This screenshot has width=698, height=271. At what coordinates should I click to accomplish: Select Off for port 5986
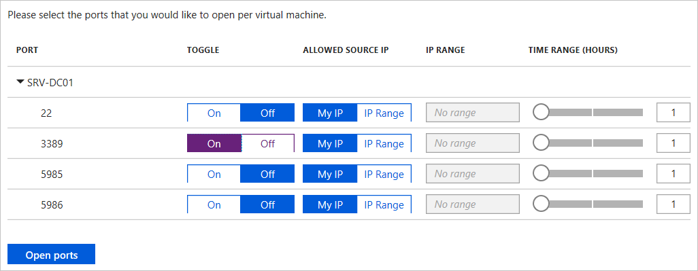coord(267,204)
